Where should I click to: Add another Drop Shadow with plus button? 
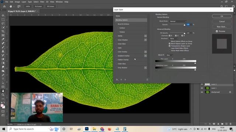pos(145,67)
